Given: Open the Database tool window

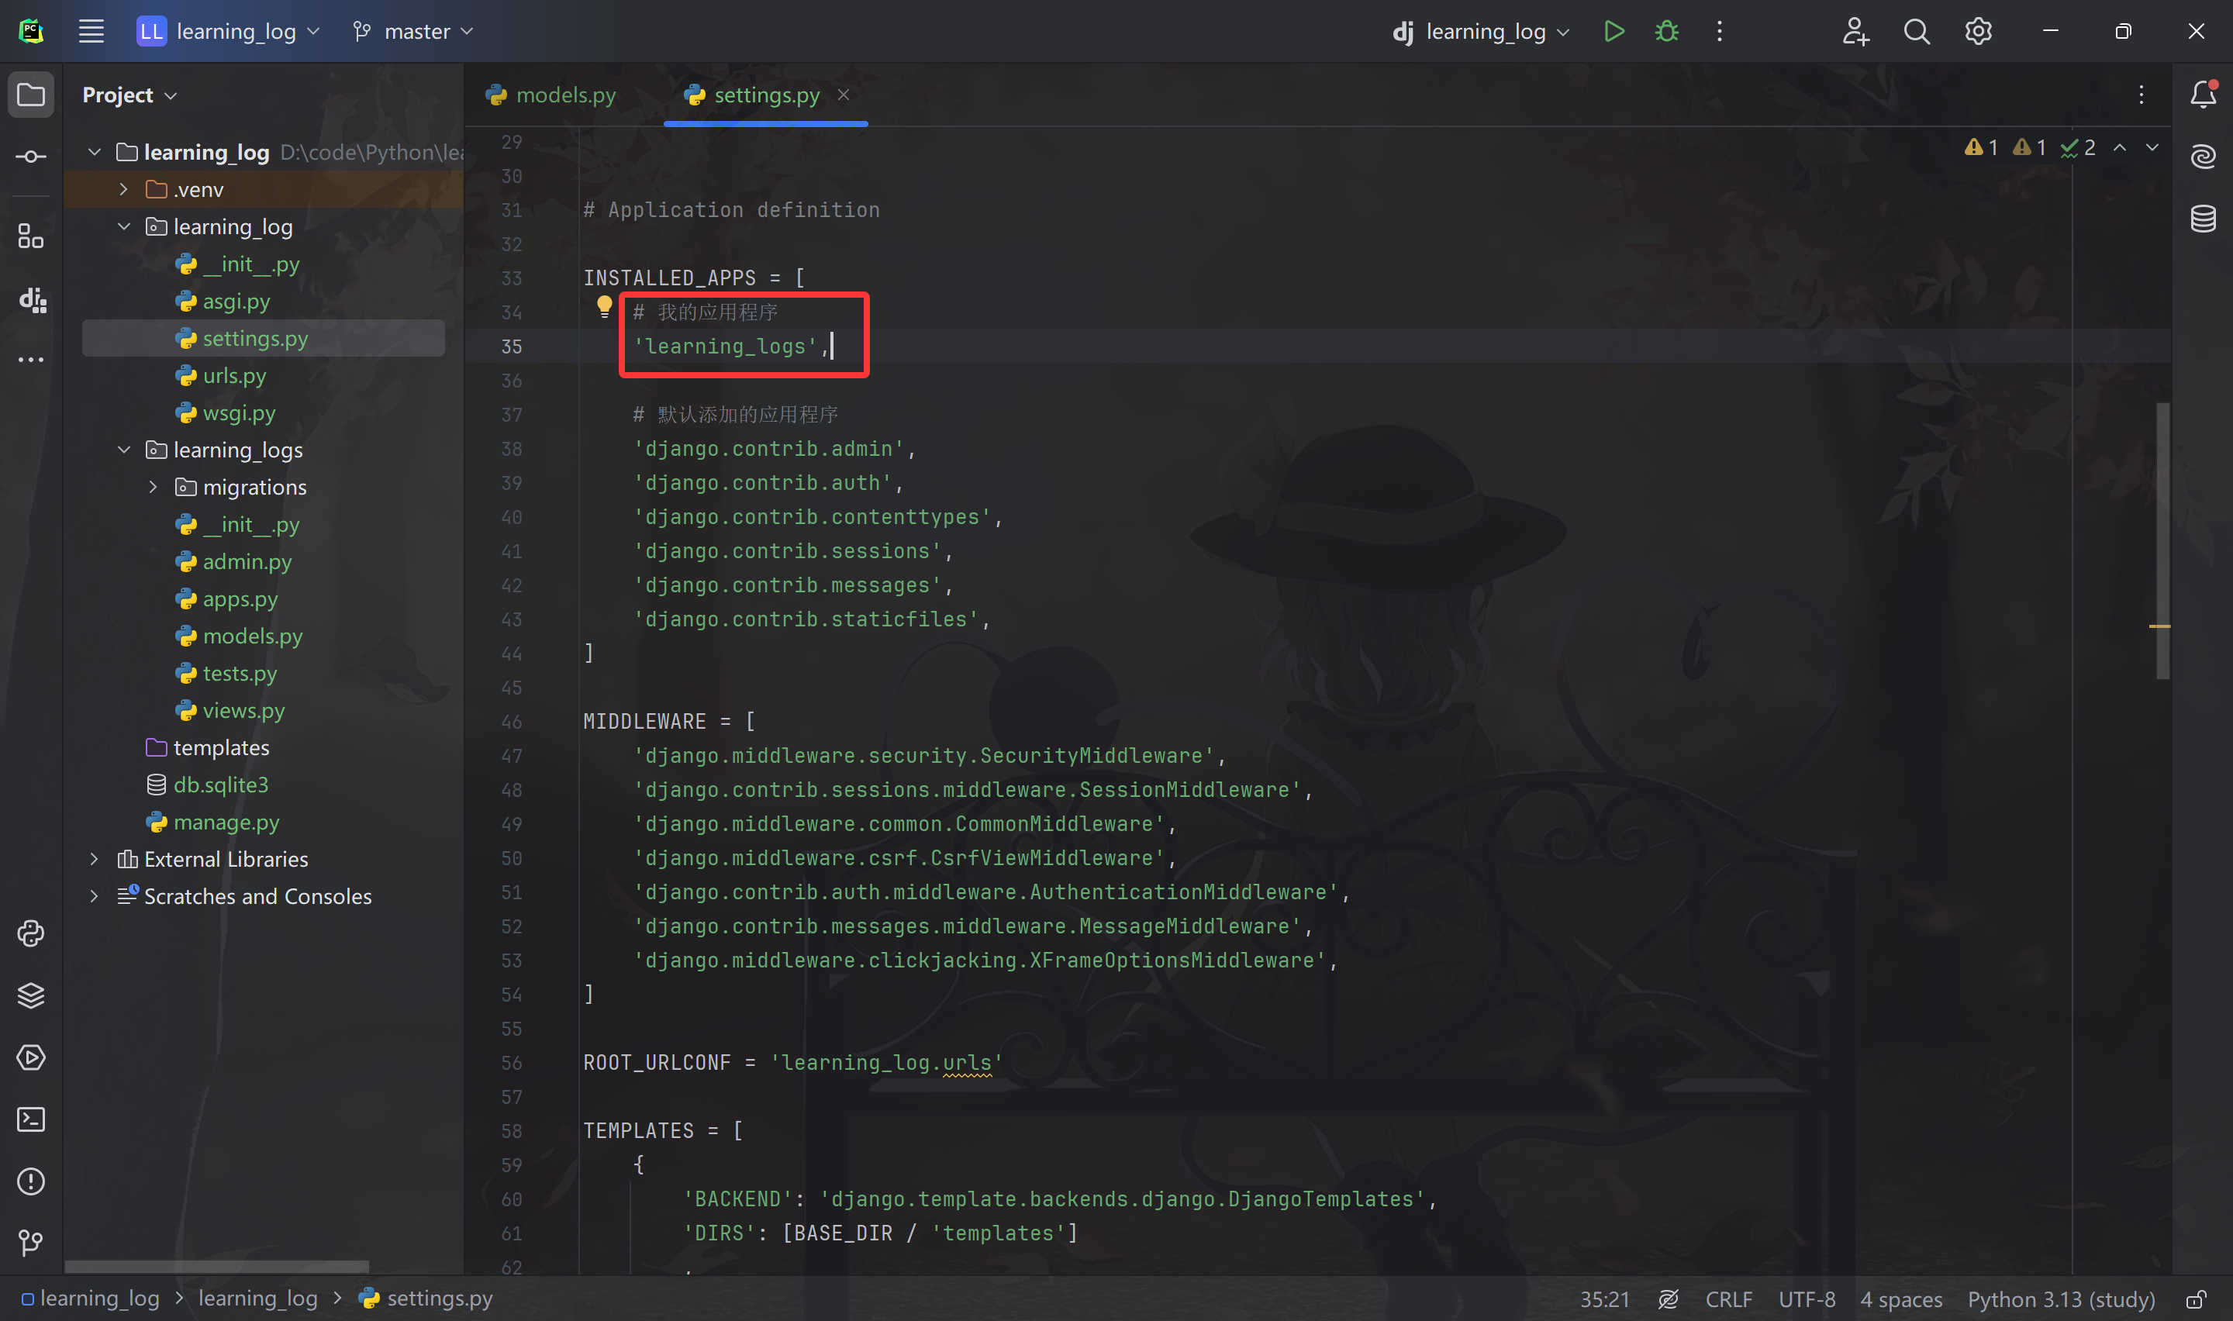Looking at the screenshot, I should tap(2203, 218).
